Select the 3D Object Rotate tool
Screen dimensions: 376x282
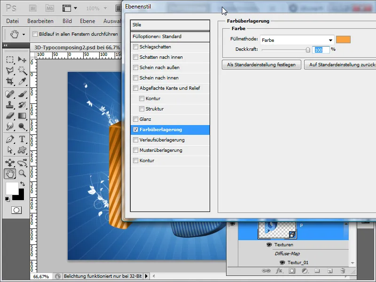[x=10, y=163]
